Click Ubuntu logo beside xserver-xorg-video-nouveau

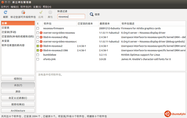[41, 33]
